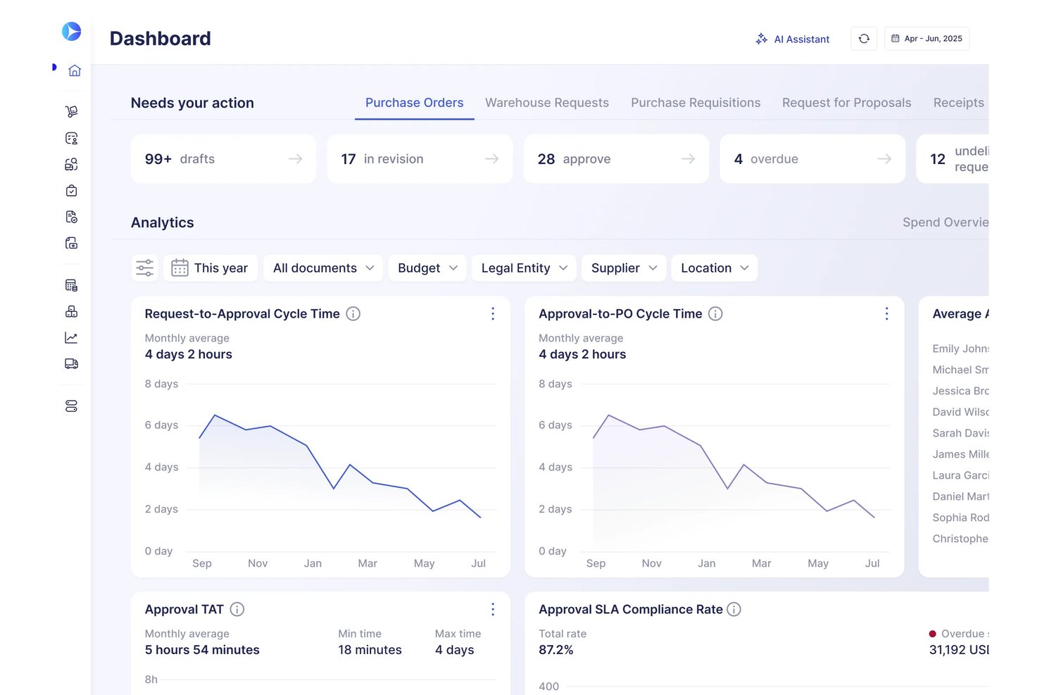Click the AI Assistant sparkle icon
1042x695 pixels.
[761, 39]
